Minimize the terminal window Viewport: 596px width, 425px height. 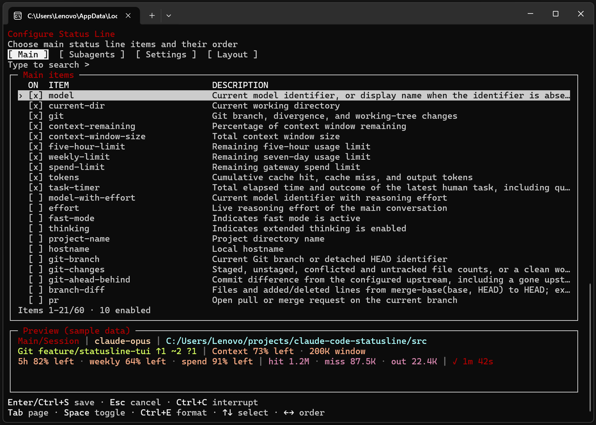tap(530, 14)
